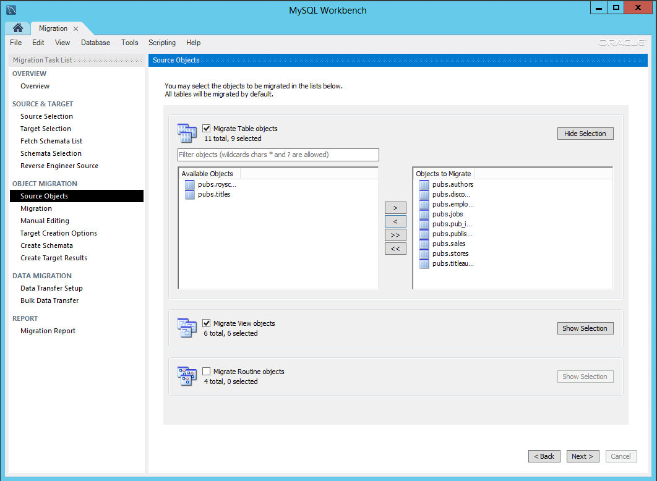Click the Routine objects migration icon
This screenshot has width=657, height=481.
point(187,376)
